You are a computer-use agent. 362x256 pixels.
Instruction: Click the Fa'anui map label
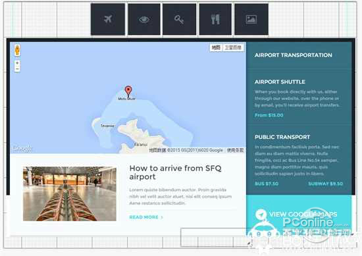click(141, 145)
